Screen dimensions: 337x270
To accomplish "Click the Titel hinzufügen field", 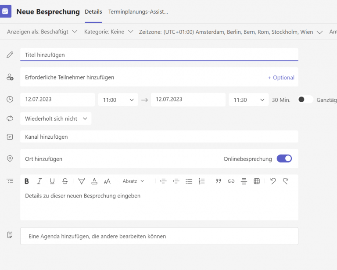I will coord(159,55).
